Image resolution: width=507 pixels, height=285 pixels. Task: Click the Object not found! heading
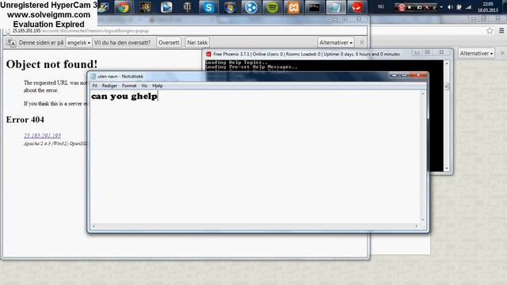(51, 64)
